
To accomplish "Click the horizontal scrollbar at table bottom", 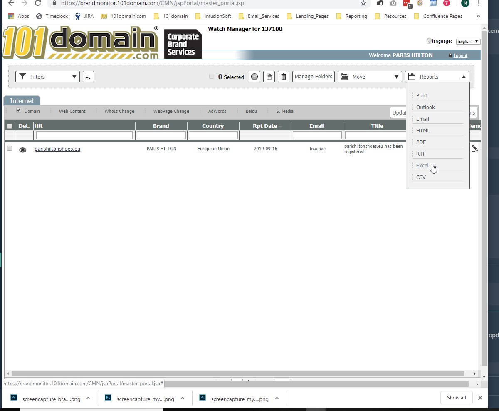I will coord(237,374).
